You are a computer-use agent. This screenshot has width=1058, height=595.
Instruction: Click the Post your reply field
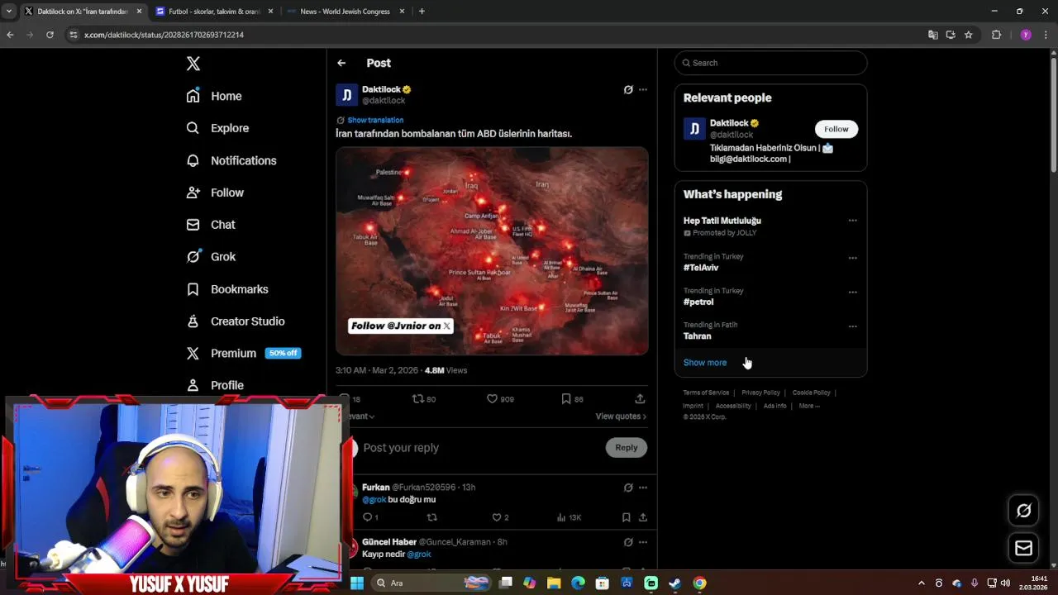[x=479, y=448]
